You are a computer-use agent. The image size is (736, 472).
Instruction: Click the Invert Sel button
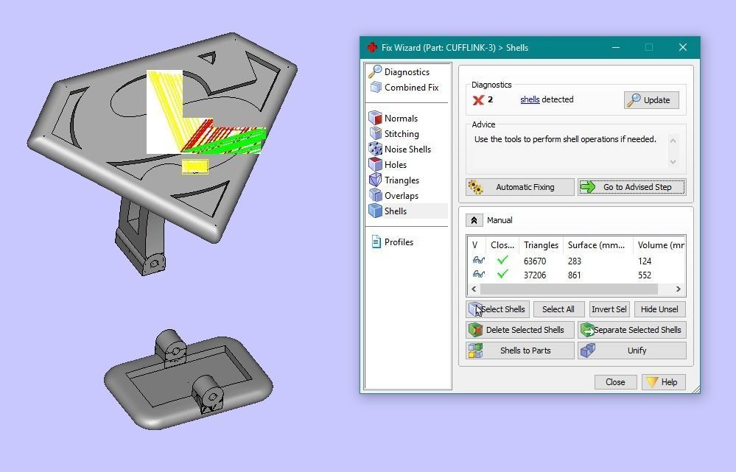609,309
